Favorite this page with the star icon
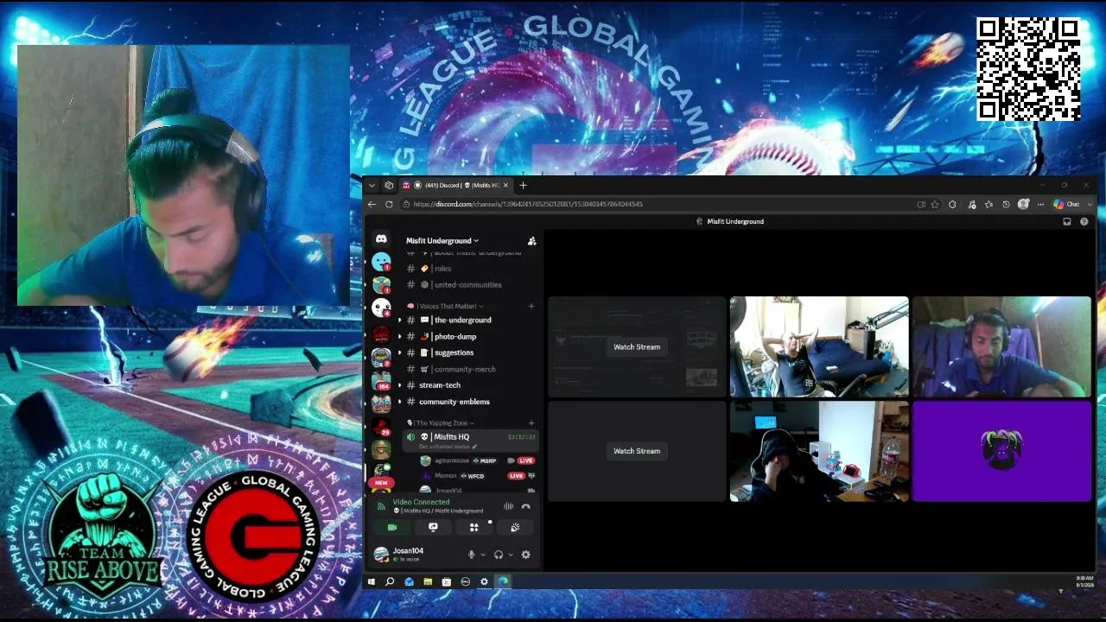1106x622 pixels. (935, 205)
